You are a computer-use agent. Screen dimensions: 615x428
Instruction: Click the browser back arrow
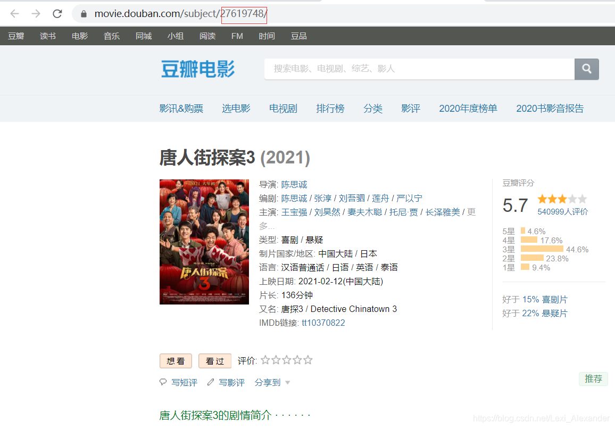click(x=14, y=14)
